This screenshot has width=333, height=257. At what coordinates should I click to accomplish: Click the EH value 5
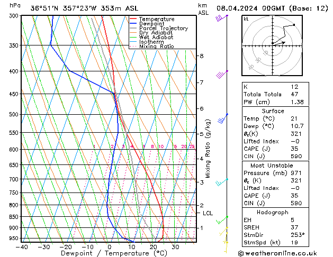292,220
